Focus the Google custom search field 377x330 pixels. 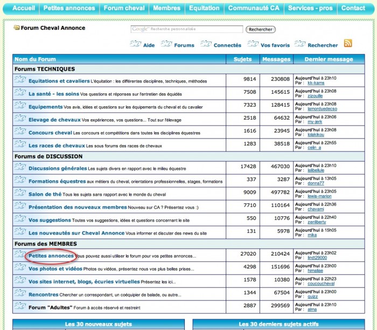[187, 29]
